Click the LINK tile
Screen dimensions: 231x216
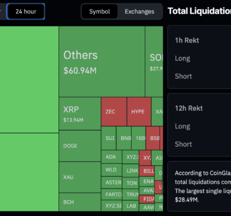click(x=131, y=171)
